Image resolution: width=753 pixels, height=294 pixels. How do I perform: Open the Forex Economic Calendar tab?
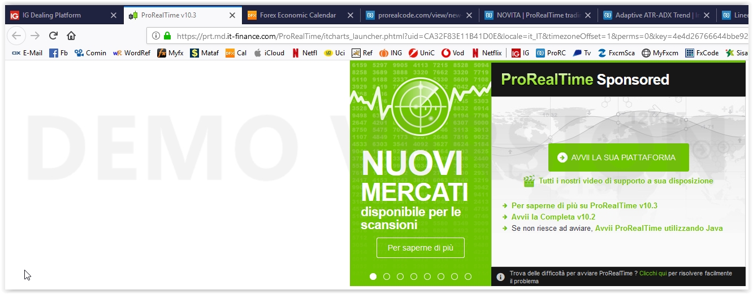click(300, 15)
